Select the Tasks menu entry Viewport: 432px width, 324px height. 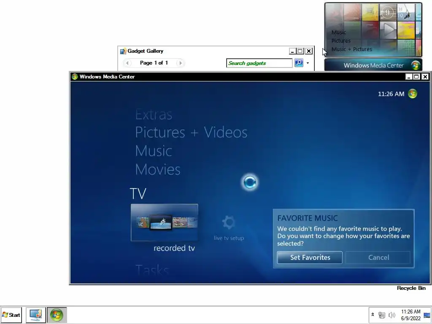pyautogui.click(x=152, y=270)
